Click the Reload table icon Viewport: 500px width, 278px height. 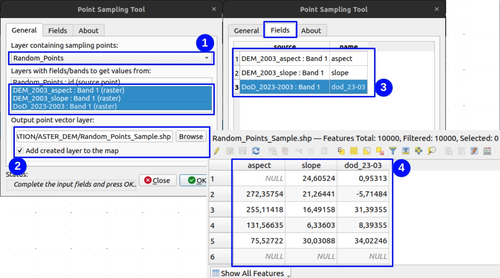tap(256, 151)
